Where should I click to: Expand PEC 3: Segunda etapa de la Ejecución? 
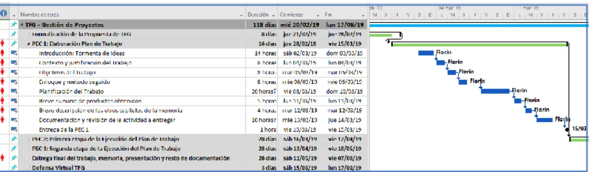point(29,149)
